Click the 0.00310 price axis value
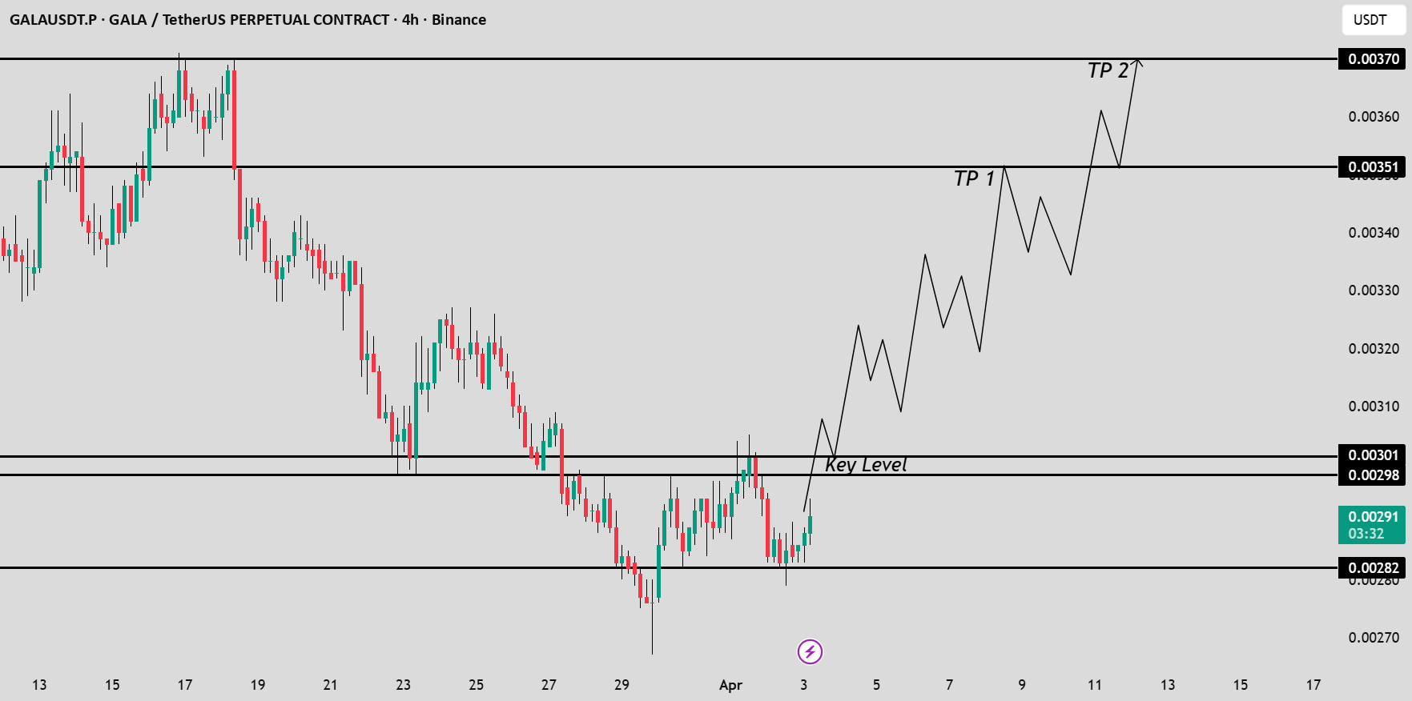This screenshot has width=1412, height=701. tap(1374, 407)
